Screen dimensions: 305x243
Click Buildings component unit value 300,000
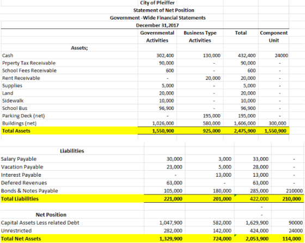click(x=278, y=123)
